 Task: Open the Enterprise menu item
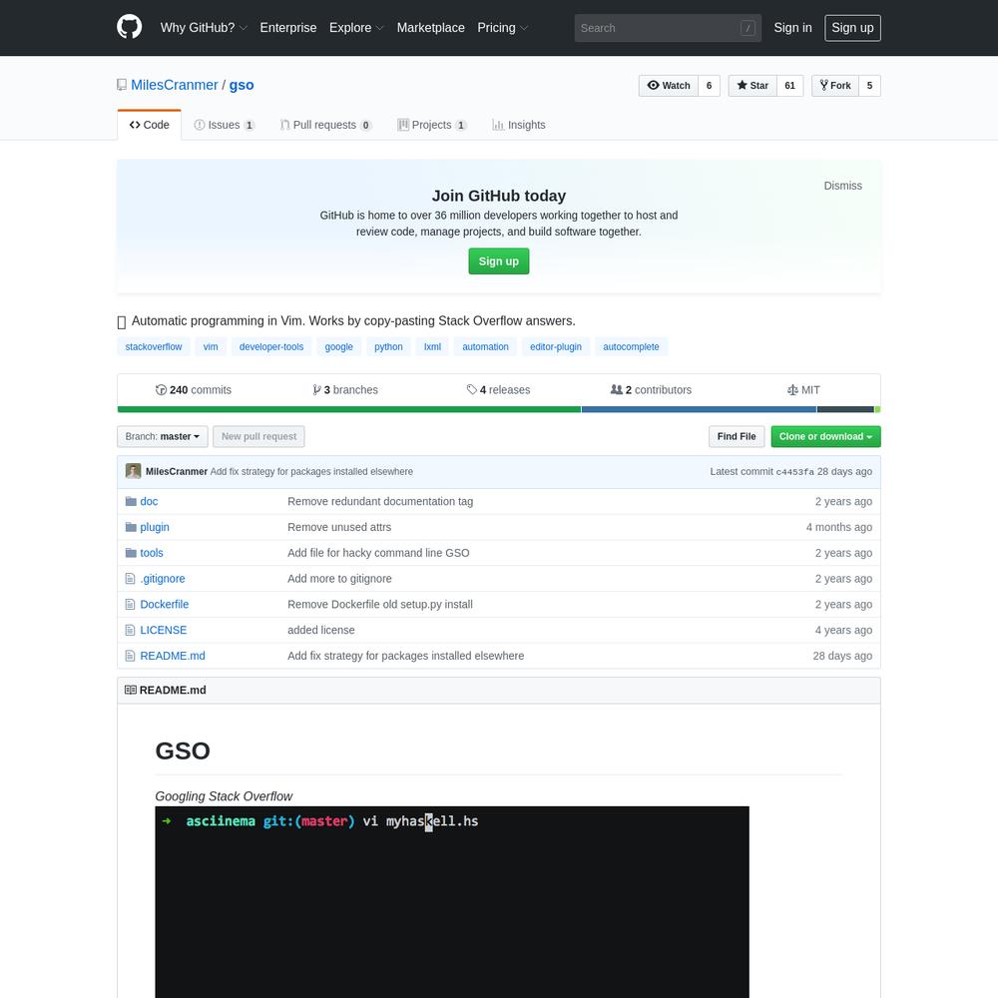point(288,27)
